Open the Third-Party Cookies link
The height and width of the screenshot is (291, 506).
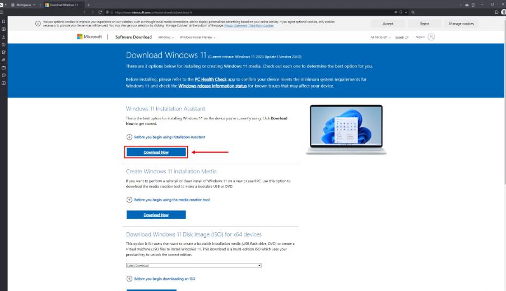click(261, 26)
